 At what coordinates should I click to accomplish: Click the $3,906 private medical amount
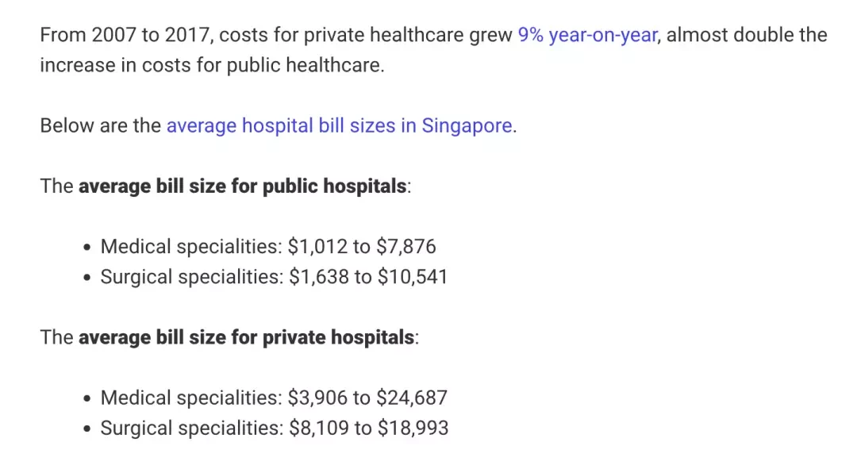pos(317,398)
